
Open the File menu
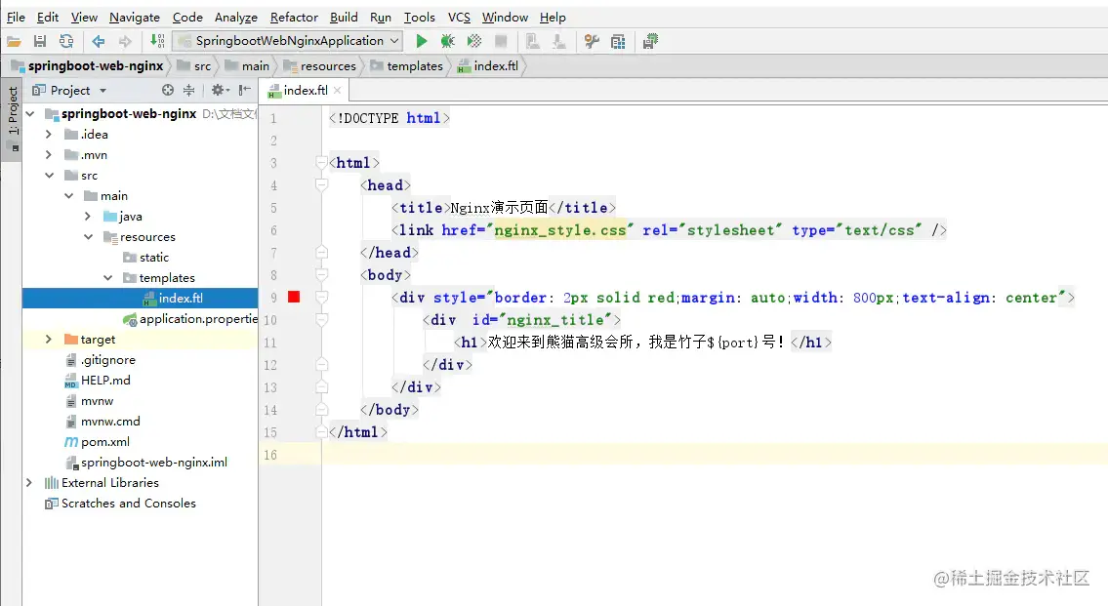click(x=16, y=17)
